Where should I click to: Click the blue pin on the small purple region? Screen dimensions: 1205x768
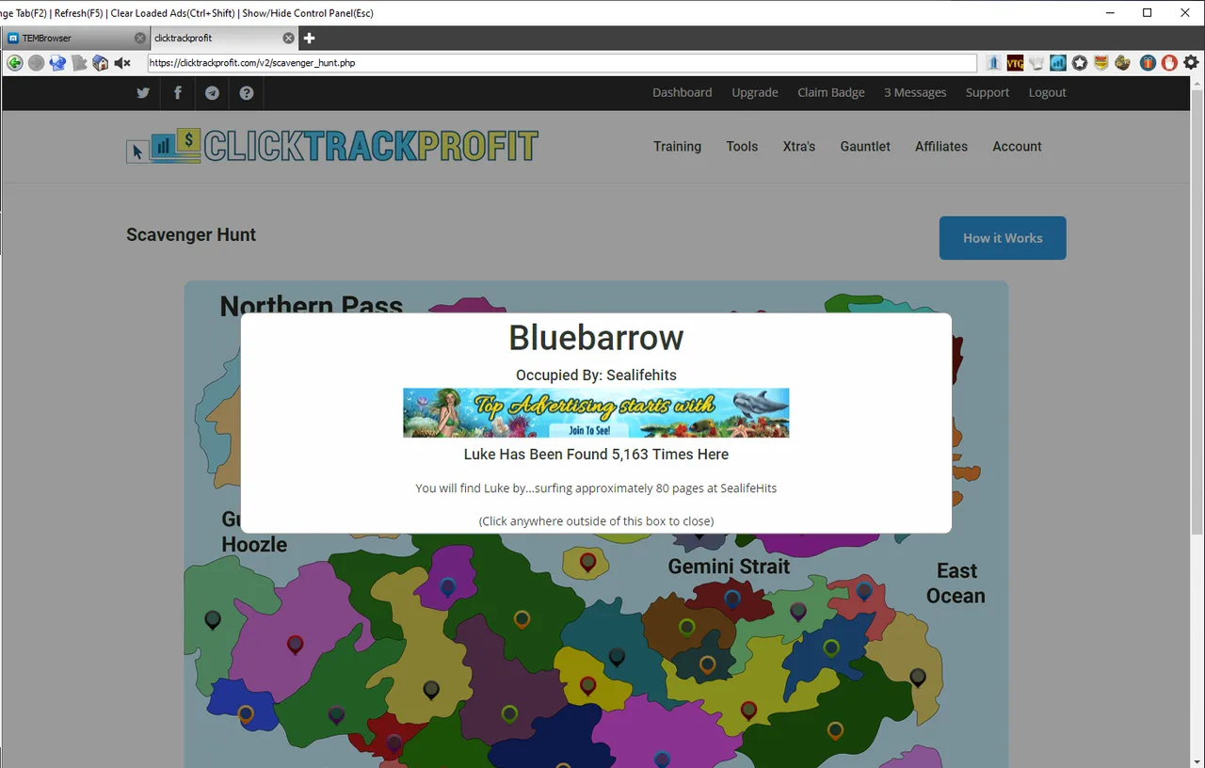pos(448,587)
